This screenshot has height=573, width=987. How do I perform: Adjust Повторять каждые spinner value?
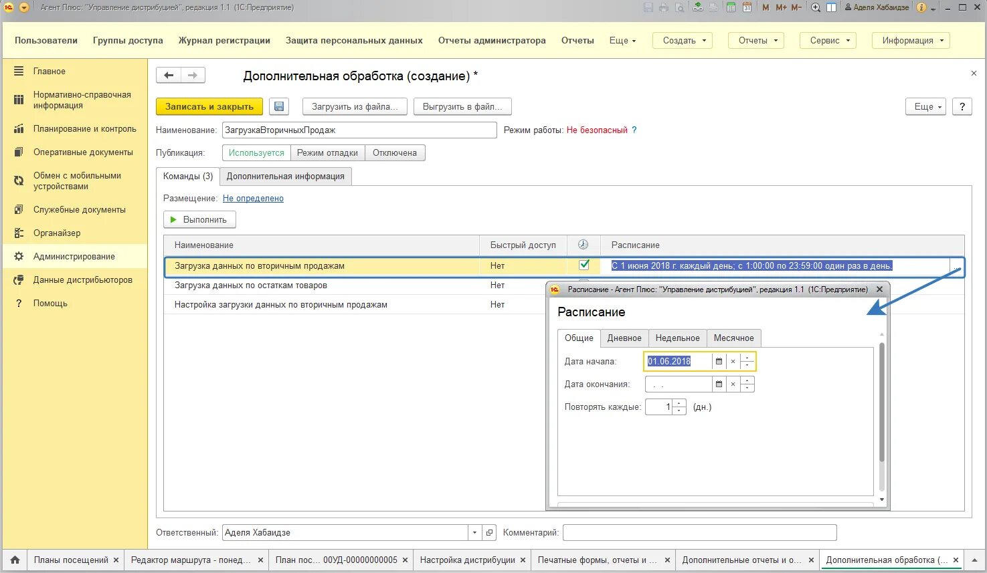[679, 407]
